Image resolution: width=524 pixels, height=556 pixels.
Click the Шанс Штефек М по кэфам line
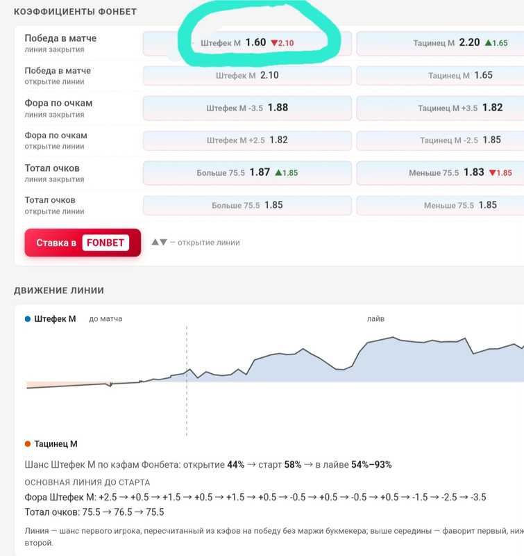point(208,464)
